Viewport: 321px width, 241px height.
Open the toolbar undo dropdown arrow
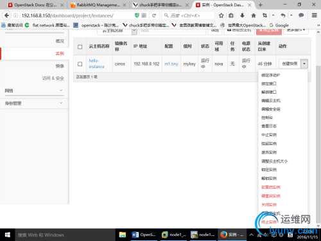[x=291, y=15]
